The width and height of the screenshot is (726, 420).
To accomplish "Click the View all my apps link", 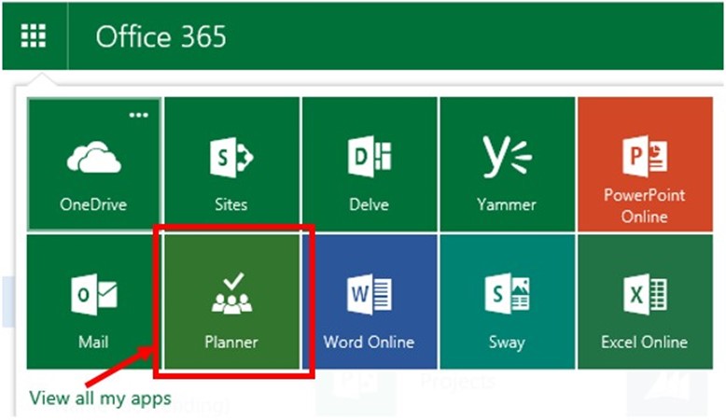I will coord(100,398).
